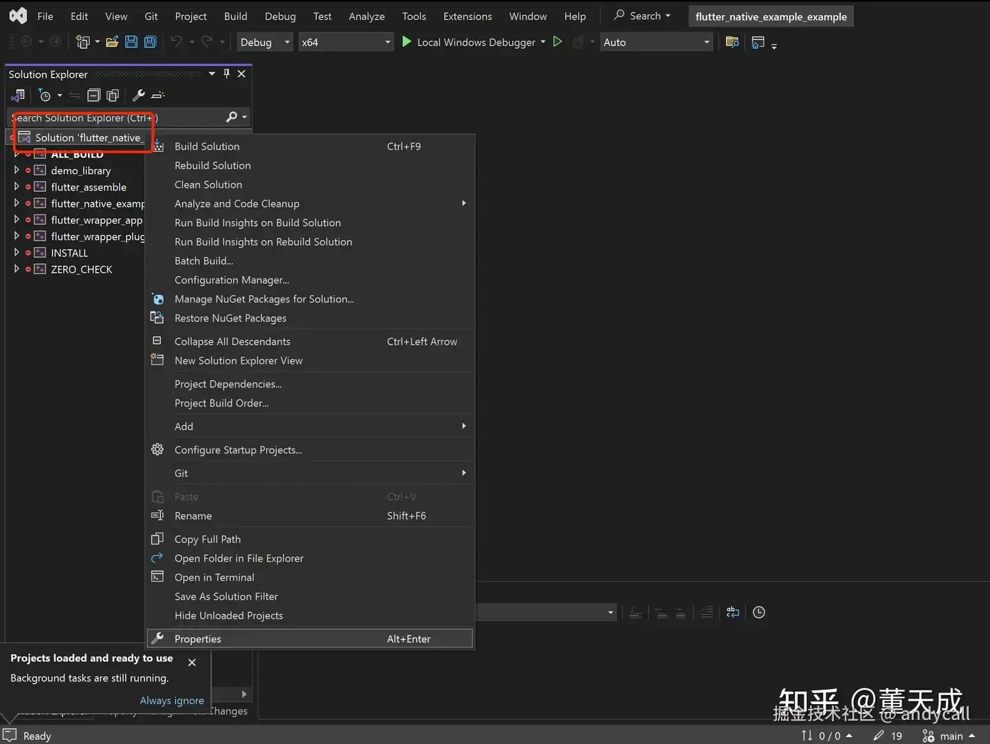Viewport: 990px width, 744px height.
Task: Click the Visual Studio logo icon
Action: [18, 15]
